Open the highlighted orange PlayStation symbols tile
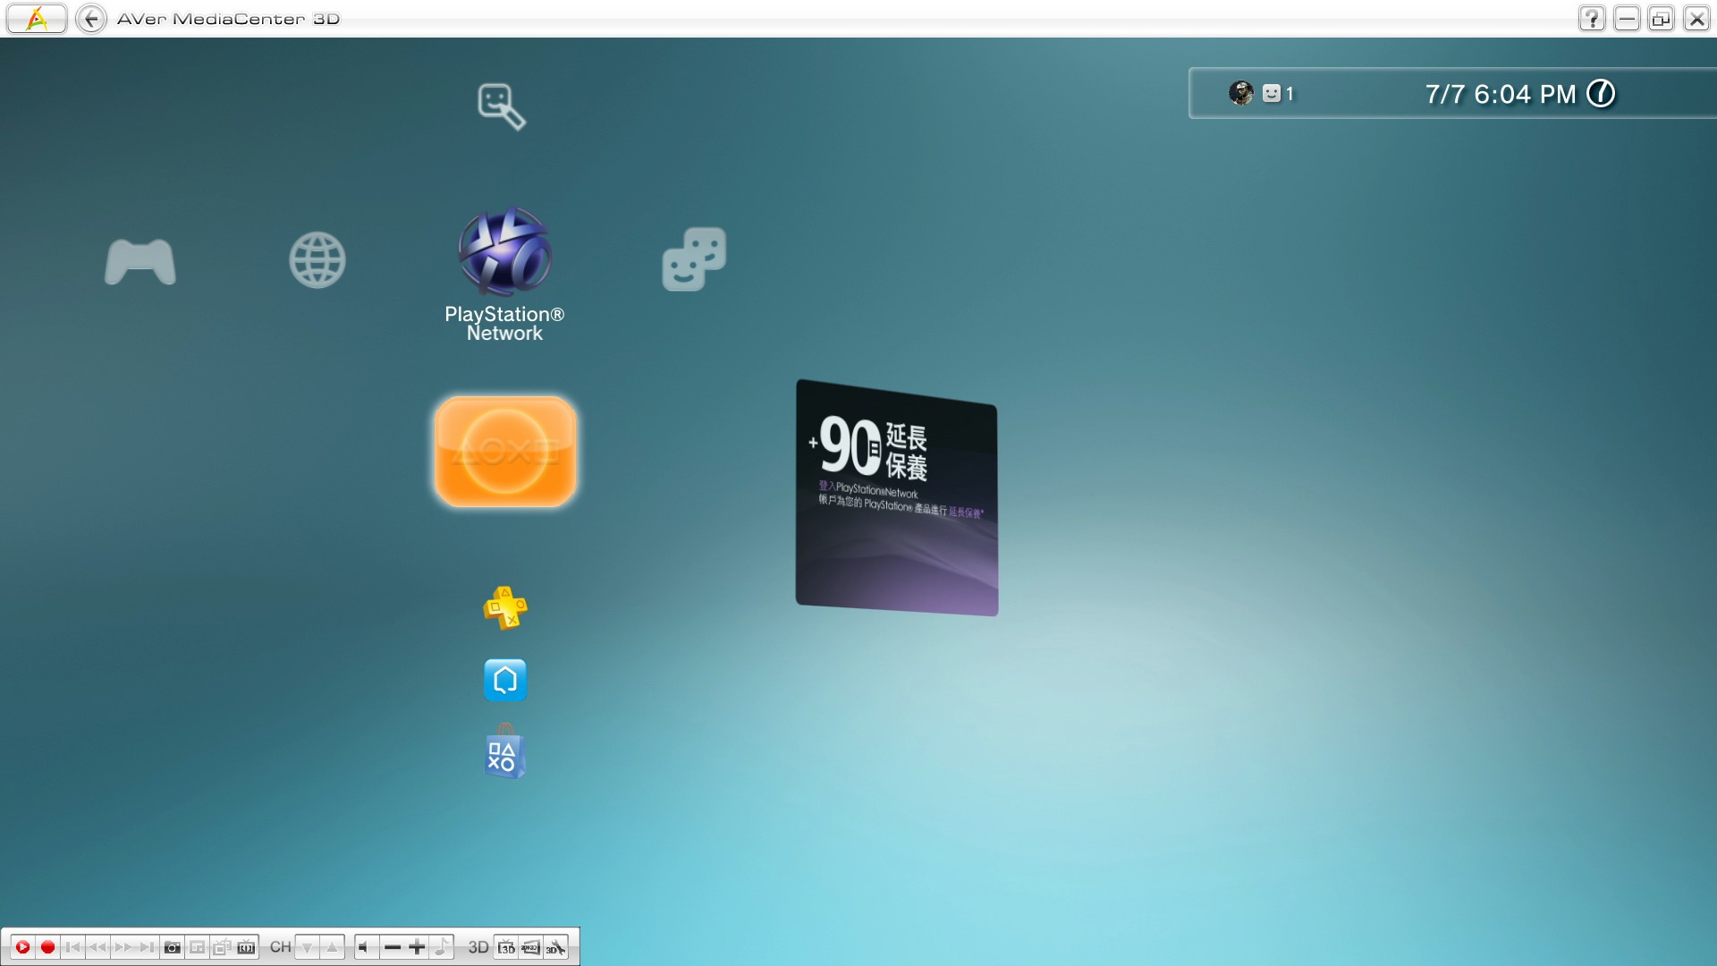 click(505, 452)
